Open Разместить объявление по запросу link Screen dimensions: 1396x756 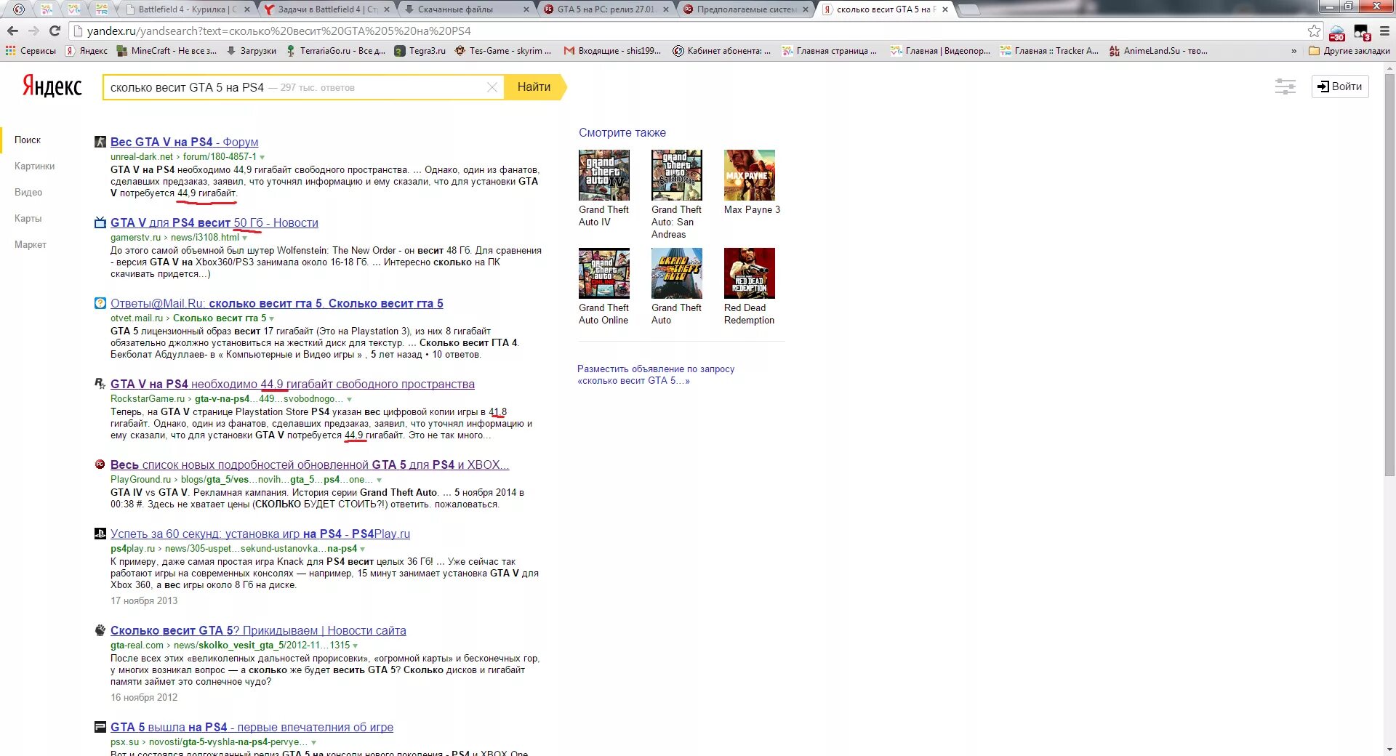(x=656, y=374)
